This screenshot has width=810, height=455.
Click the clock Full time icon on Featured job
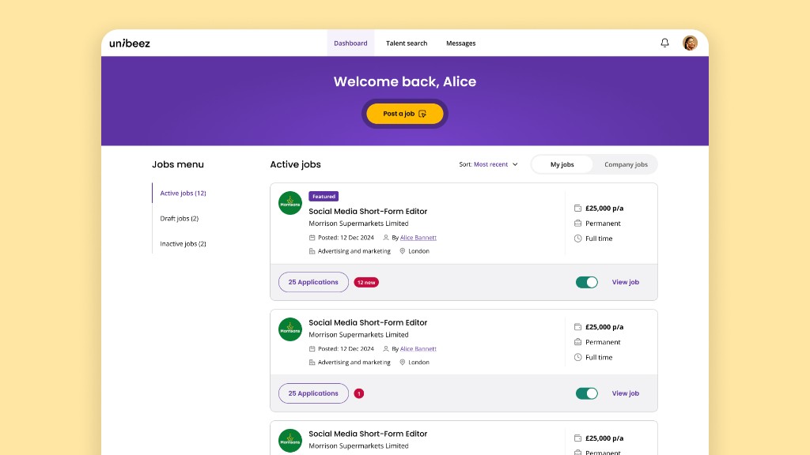(x=577, y=239)
